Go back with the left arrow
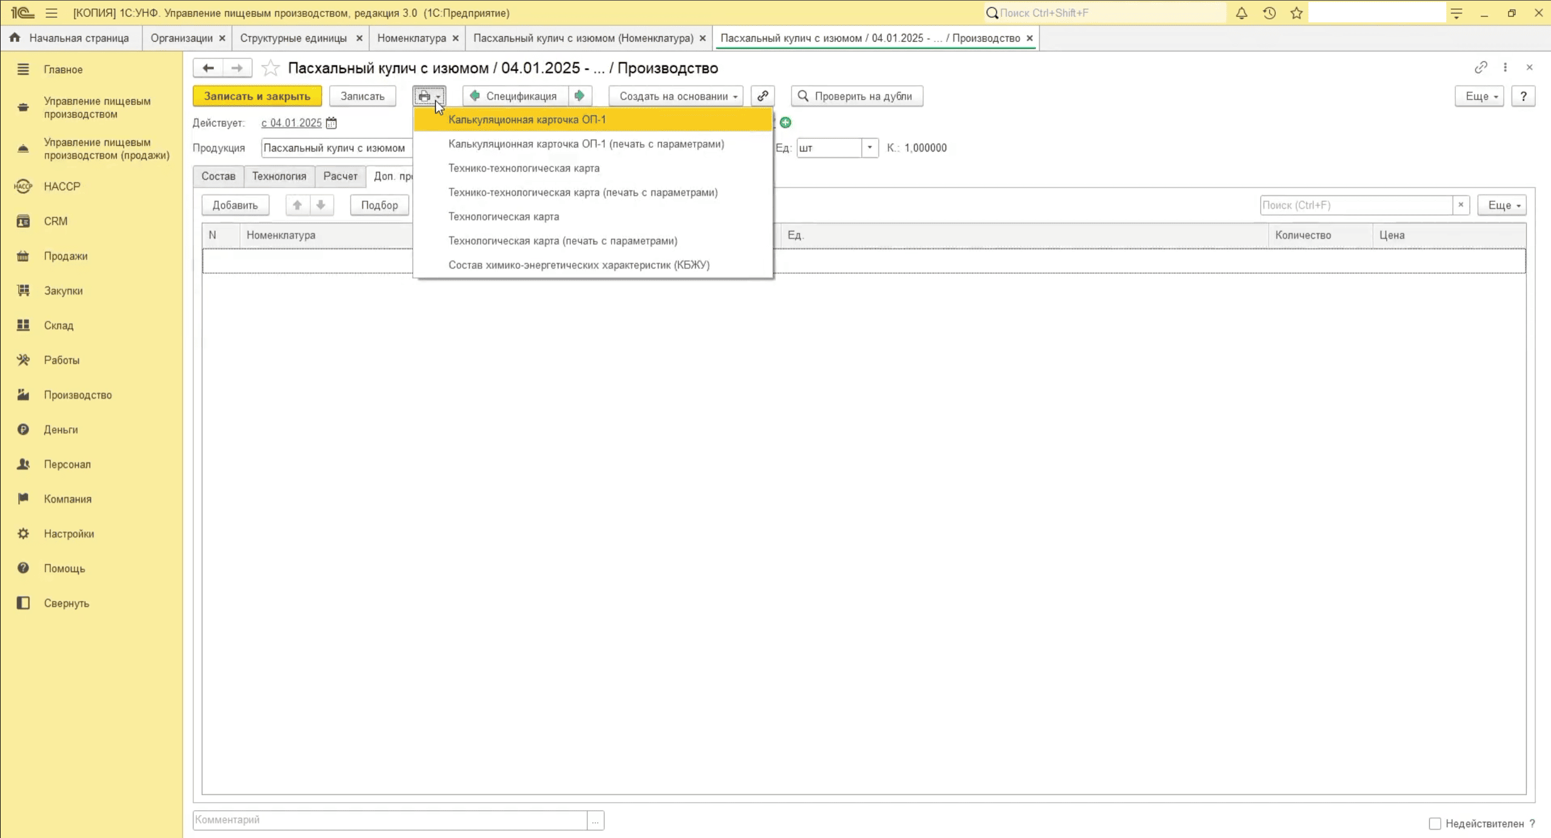The image size is (1551, 838). [208, 68]
